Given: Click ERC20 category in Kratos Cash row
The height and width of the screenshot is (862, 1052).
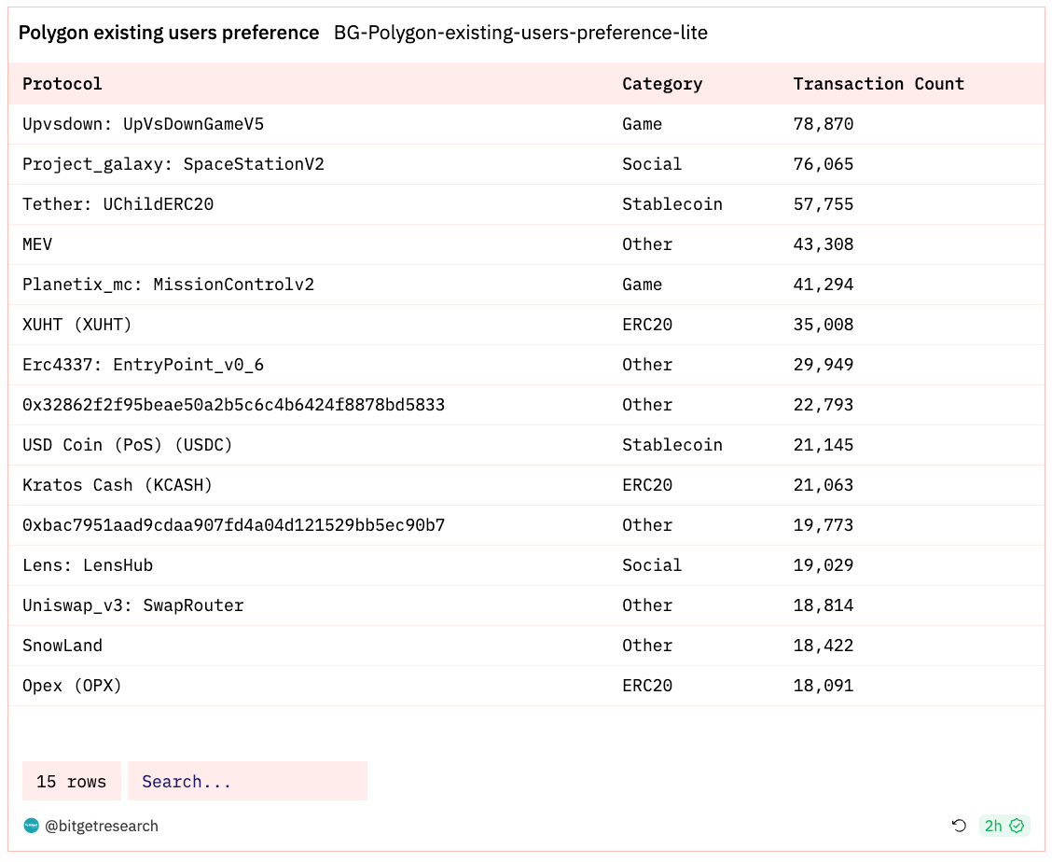Looking at the screenshot, I should 647,485.
